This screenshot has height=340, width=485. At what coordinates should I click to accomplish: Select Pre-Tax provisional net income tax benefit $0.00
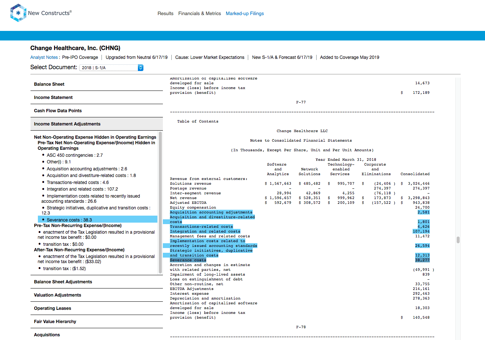(x=96, y=235)
